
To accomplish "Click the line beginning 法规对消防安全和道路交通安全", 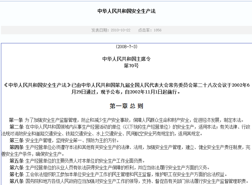I will click(102, 134).
